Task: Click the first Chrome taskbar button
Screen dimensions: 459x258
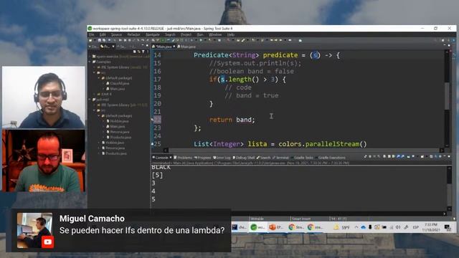Action: click(295, 227)
